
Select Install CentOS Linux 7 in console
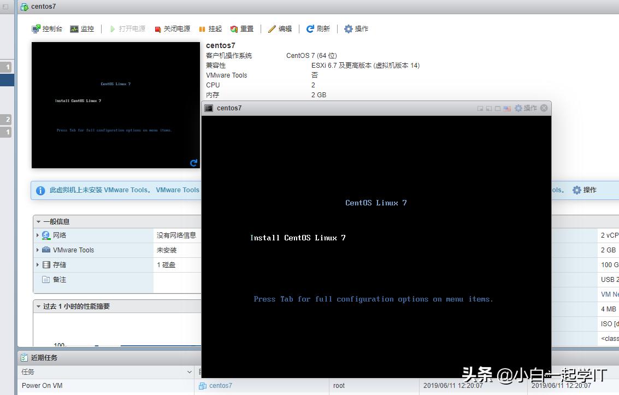[298, 238]
